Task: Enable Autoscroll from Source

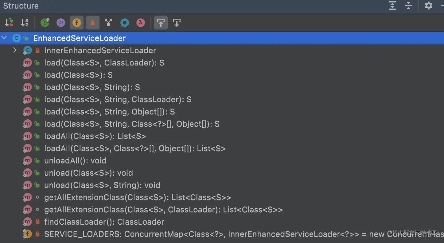Action: tap(177, 23)
